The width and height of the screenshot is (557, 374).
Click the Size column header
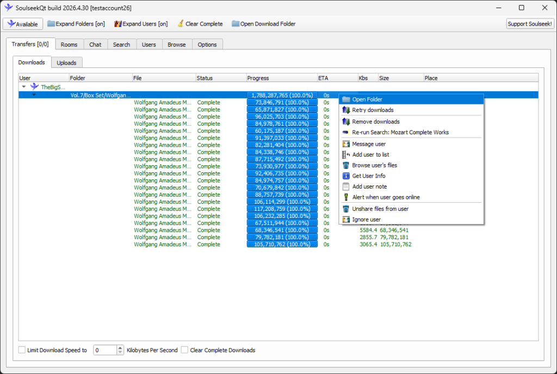coord(401,78)
